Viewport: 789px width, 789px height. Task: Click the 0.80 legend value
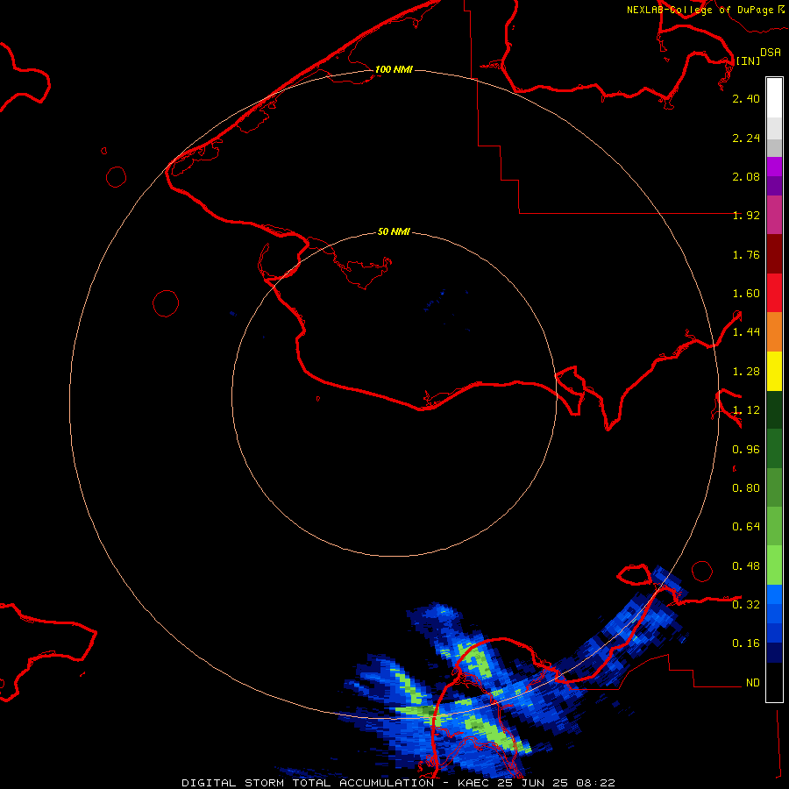pyautogui.click(x=746, y=488)
